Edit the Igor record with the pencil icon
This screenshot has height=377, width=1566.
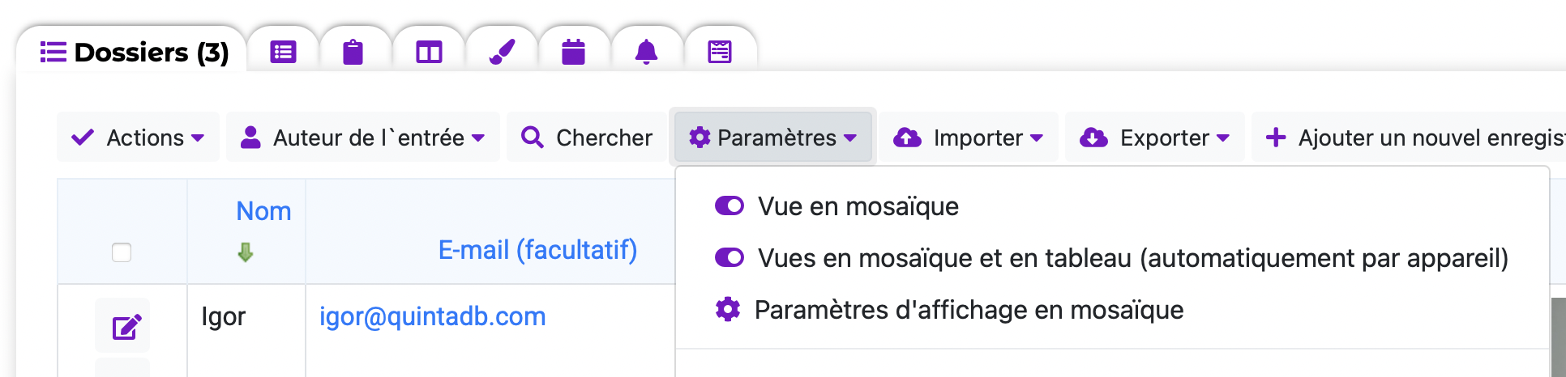pos(126,327)
